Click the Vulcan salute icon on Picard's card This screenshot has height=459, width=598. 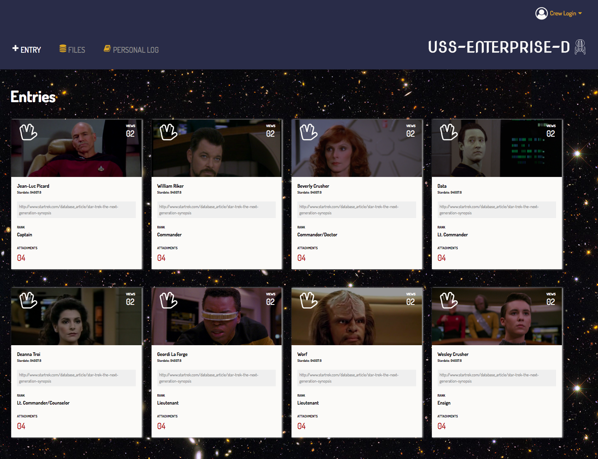[x=28, y=132]
